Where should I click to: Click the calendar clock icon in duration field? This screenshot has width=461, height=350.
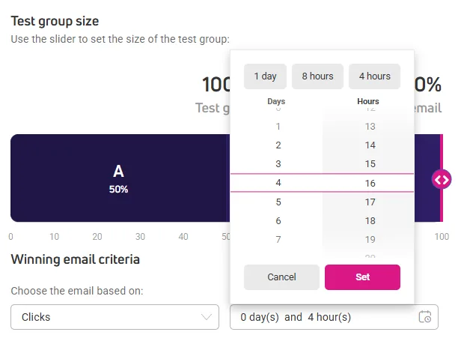425,317
